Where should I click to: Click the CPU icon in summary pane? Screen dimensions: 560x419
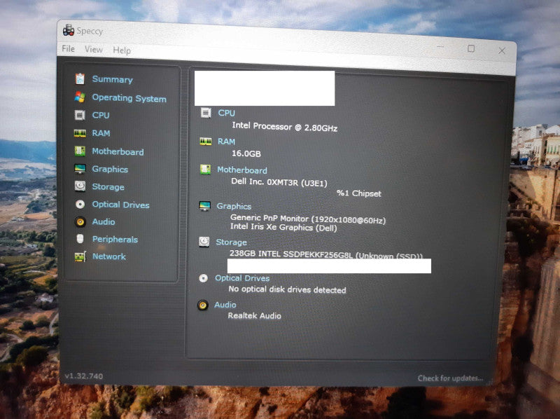click(x=206, y=113)
